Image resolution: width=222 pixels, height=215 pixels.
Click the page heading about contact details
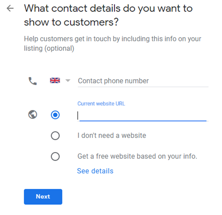pos(108,15)
